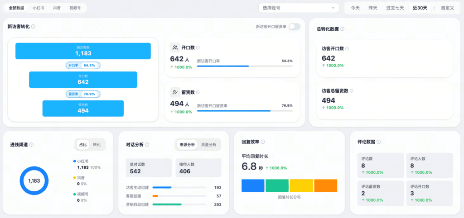Open the 选择账号 account dropdown
The image size is (464, 218).
[x=299, y=8]
